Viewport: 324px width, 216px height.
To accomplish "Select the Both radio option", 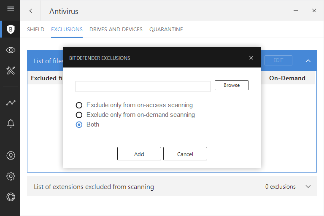I will click(x=87, y=124).
